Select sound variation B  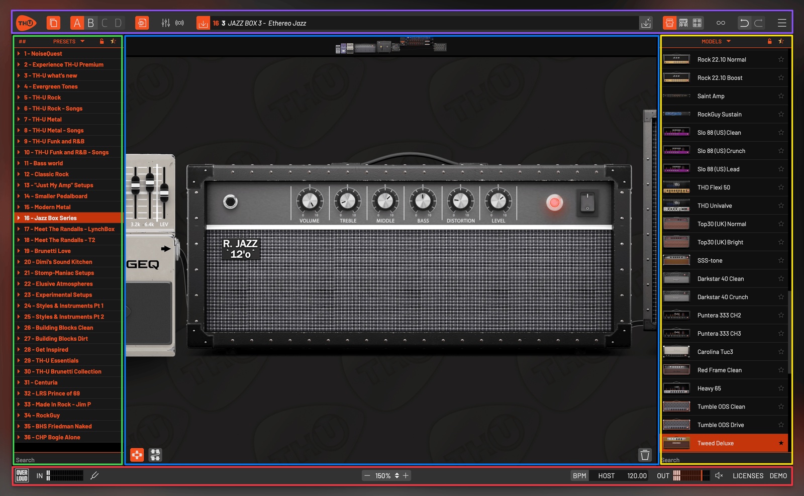pos(91,23)
